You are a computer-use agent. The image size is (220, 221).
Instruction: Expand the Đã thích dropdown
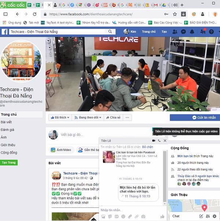coord(59,118)
